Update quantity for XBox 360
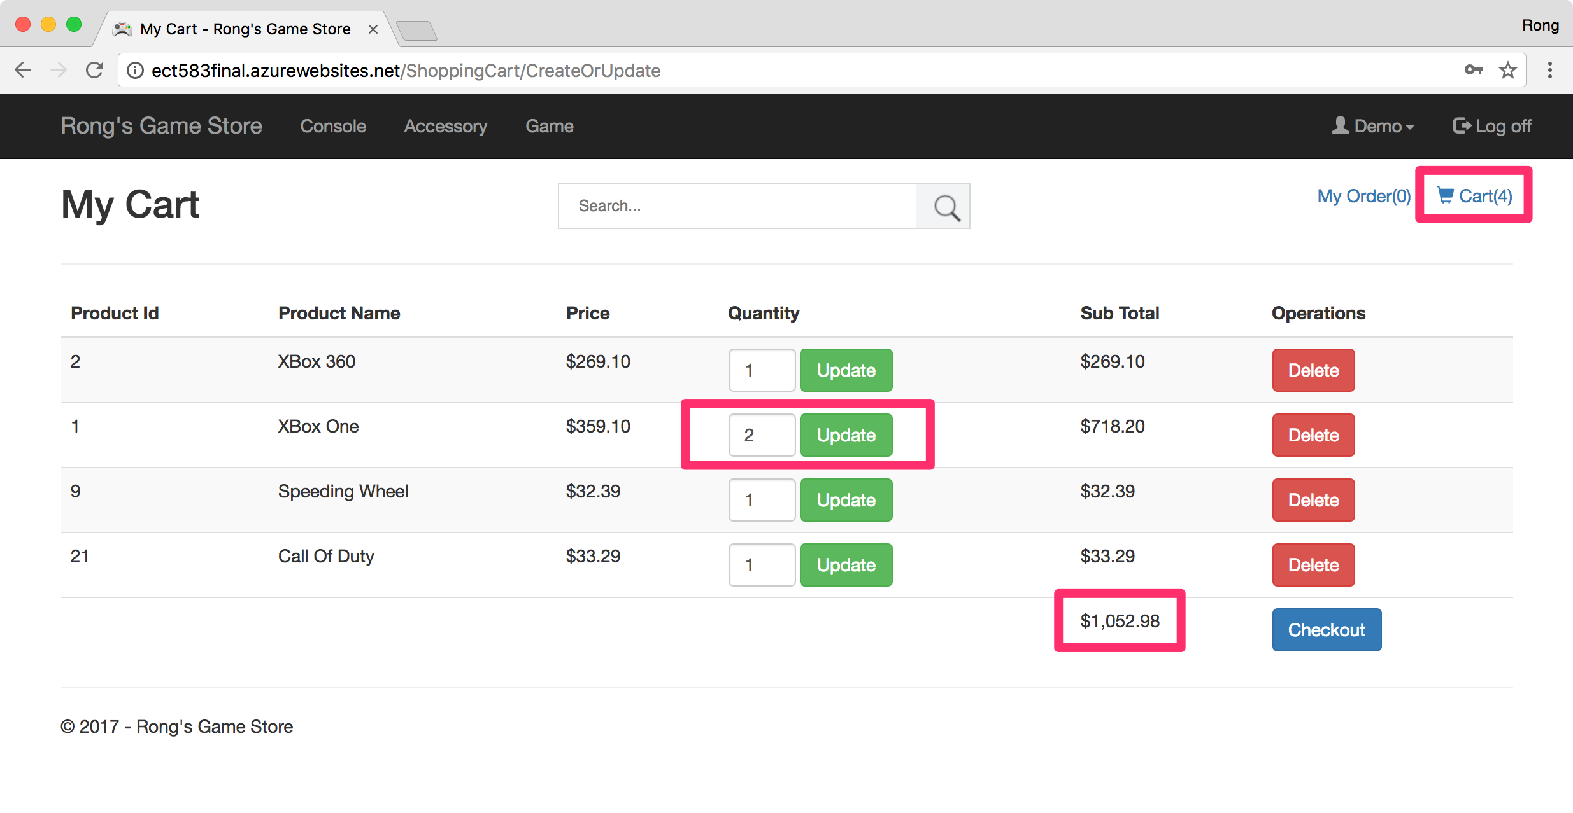This screenshot has width=1573, height=813. (846, 370)
